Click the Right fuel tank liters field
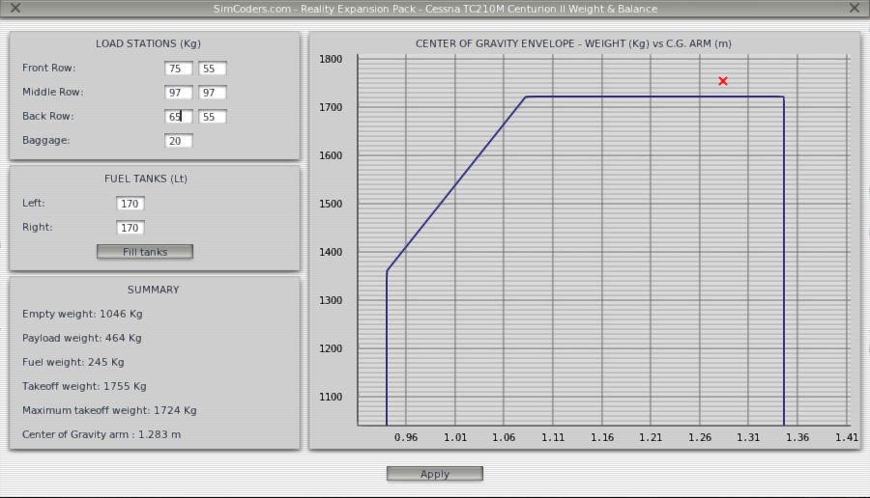The image size is (870, 498). (x=130, y=228)
